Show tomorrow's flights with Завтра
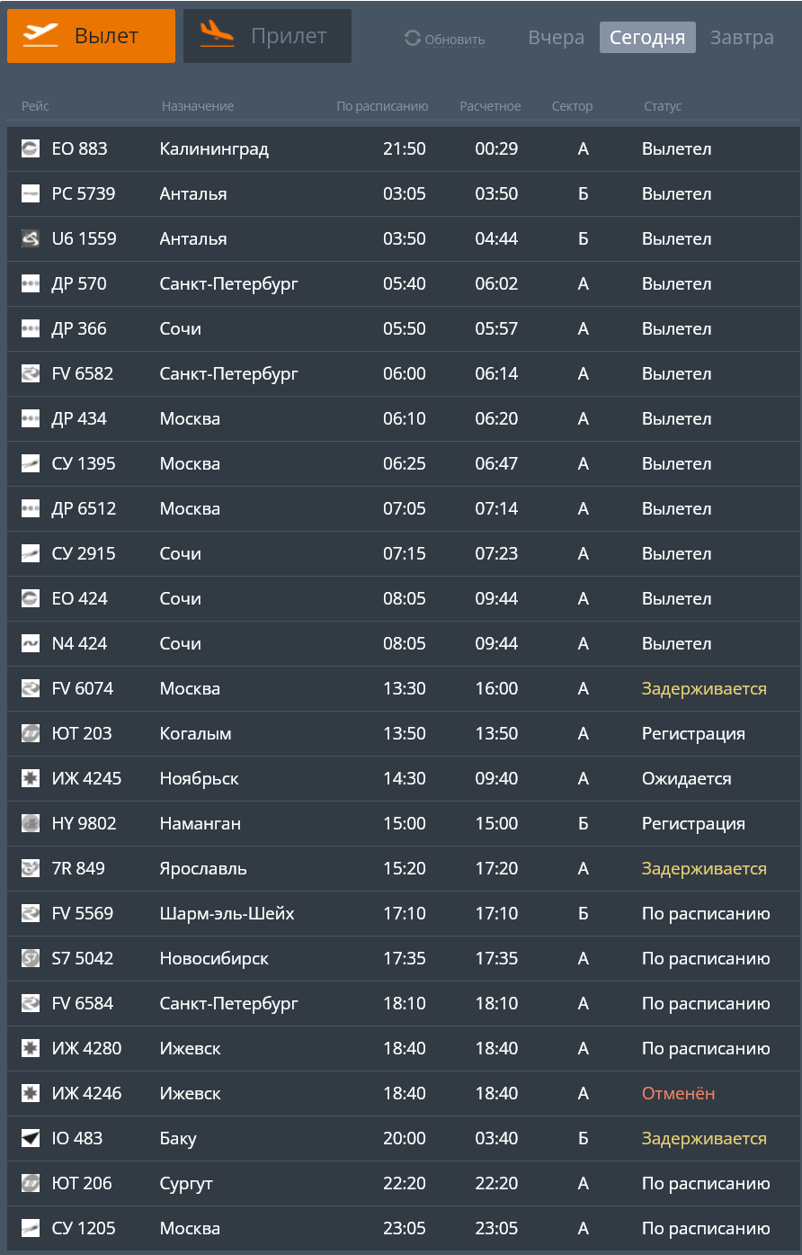This screenshot has height=1255, width=802. 742,38
